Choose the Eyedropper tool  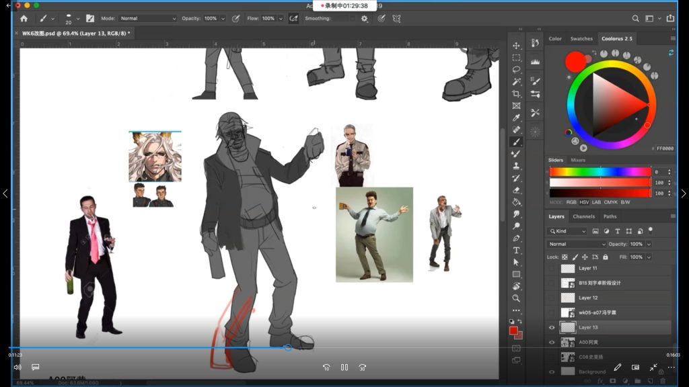516,118
